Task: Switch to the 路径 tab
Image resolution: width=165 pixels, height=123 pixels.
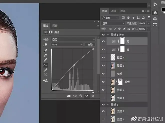Action: (x=123, y=11)
